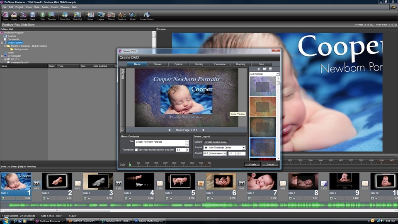The image size is (398, 224).
Task: Open the One Thumbnail Center layout dropdown
Action: (224, 148)
